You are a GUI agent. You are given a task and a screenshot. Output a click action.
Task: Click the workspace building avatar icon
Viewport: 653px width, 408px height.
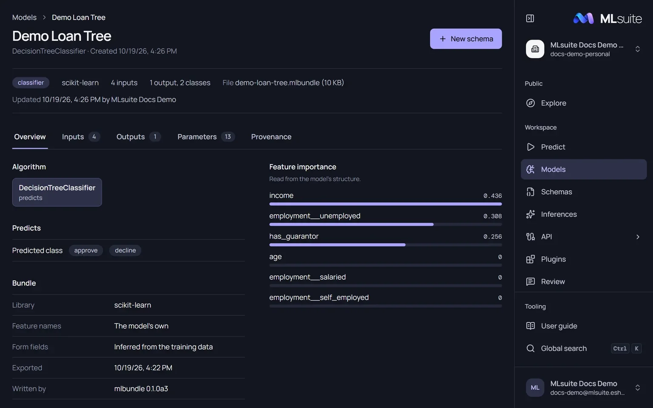(x=535, y=49)
